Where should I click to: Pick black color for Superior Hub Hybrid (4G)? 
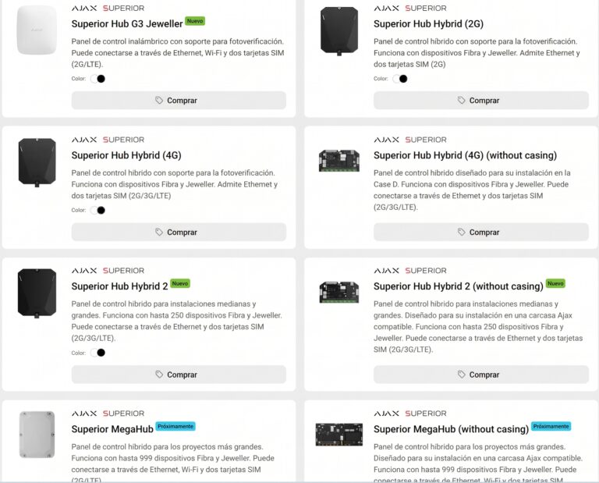(101, 210)
